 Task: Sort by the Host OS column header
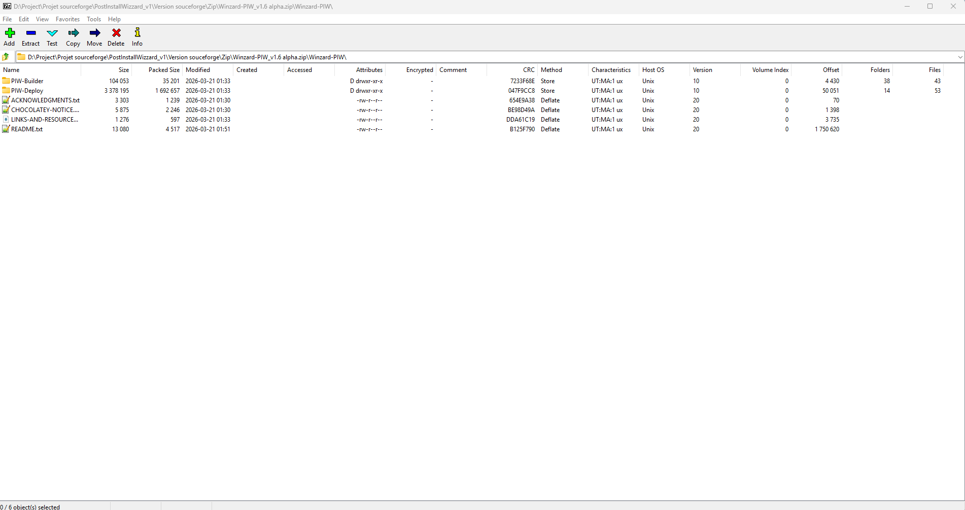point(665,70)
